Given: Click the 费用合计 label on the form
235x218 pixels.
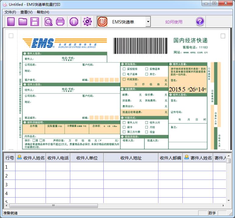Looking at the screenshot, I should [128, 106].
